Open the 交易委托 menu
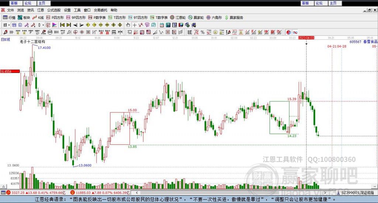This screenshot has height=203, width=378. [x=100, y=10]
